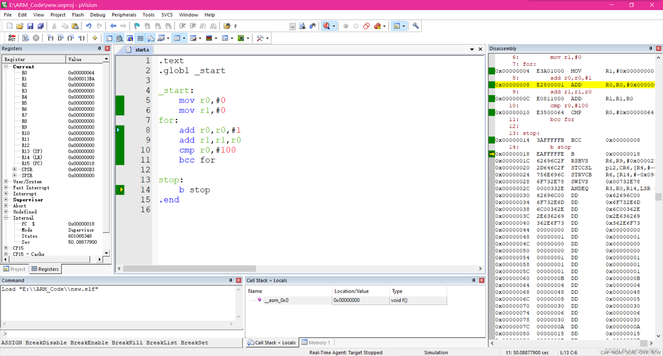Click the Step Over icon
This screenshot has width=663, height=356.
[61, 38]
